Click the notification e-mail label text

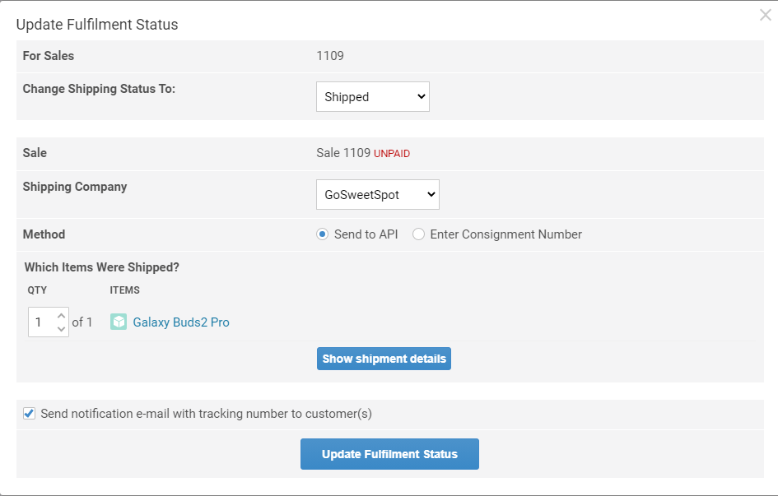tap(207, 414)
